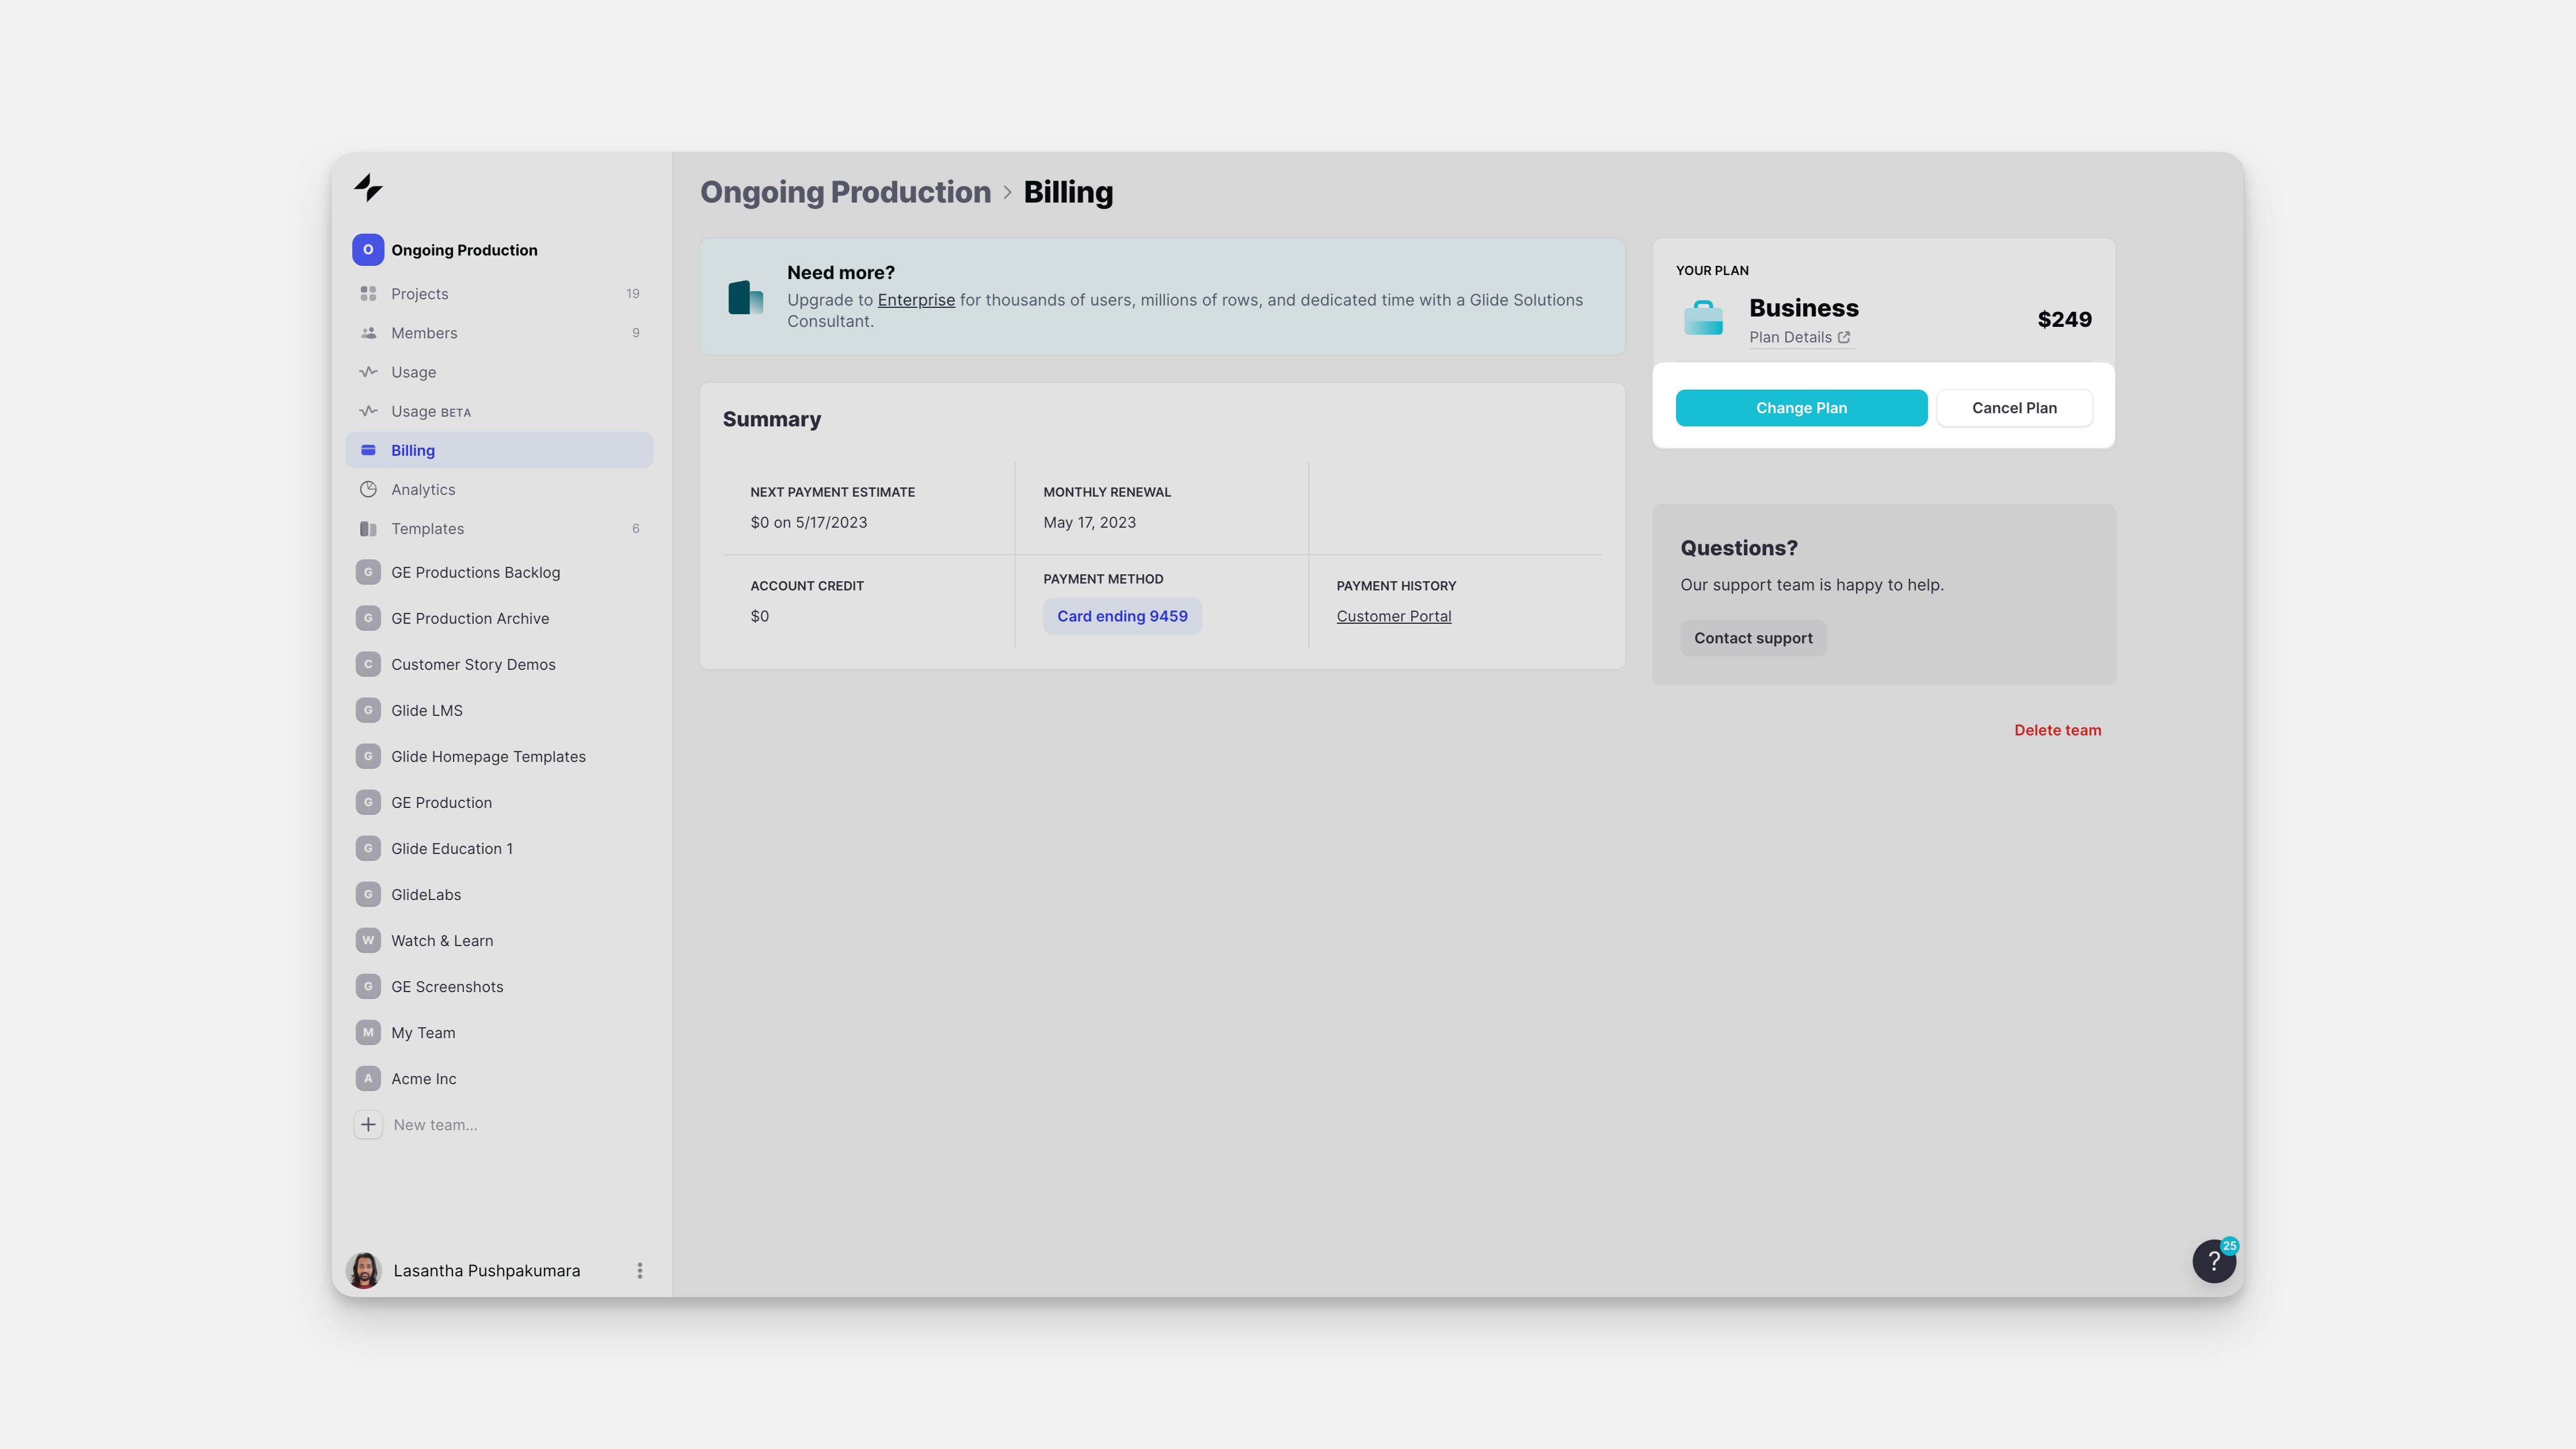Open the Customer Portal link
2576x1449 pixels.
1393,617
